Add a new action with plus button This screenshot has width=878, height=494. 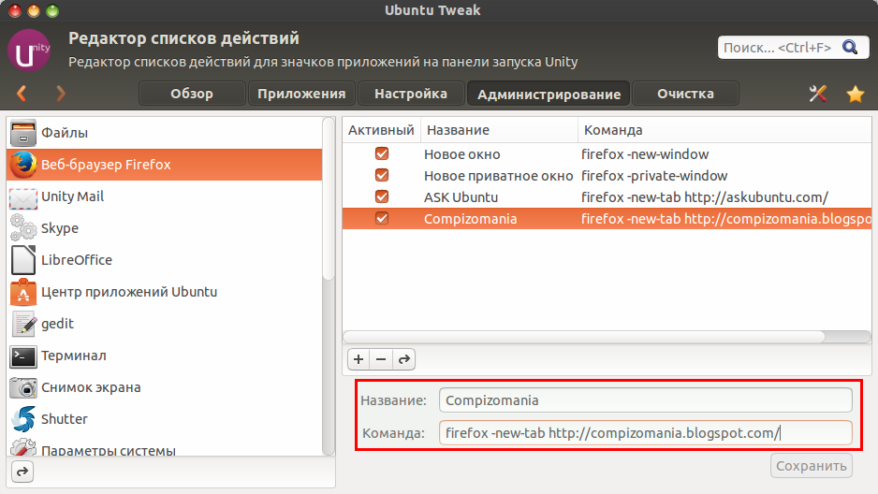click(x=359, y=359)
